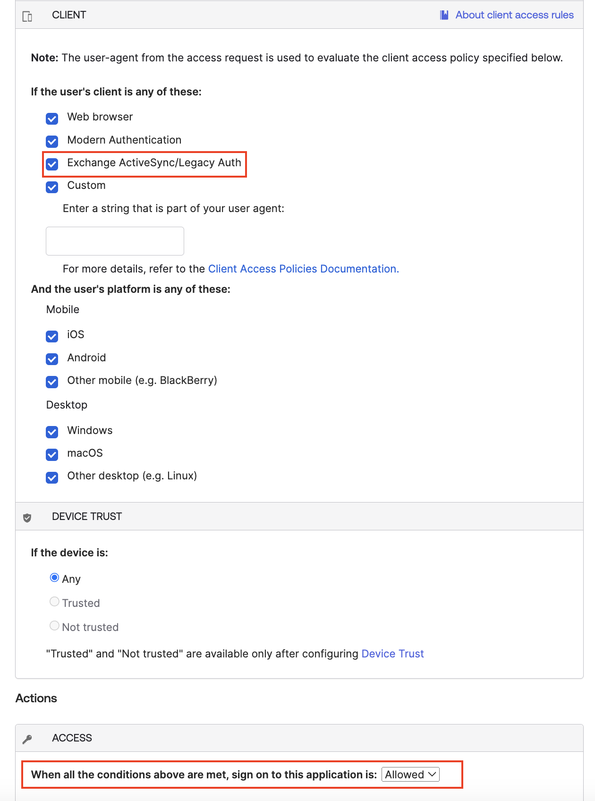
Task: Disable Other desktop (e.g. Linux) checkbox
Action: coord(51,477)
